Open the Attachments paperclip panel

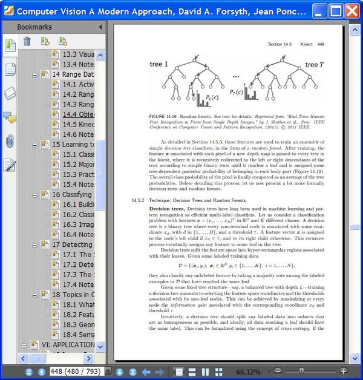click(x=10, y=141)
